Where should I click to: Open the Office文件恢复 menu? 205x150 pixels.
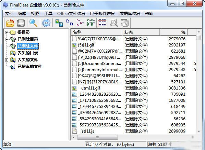71,14
